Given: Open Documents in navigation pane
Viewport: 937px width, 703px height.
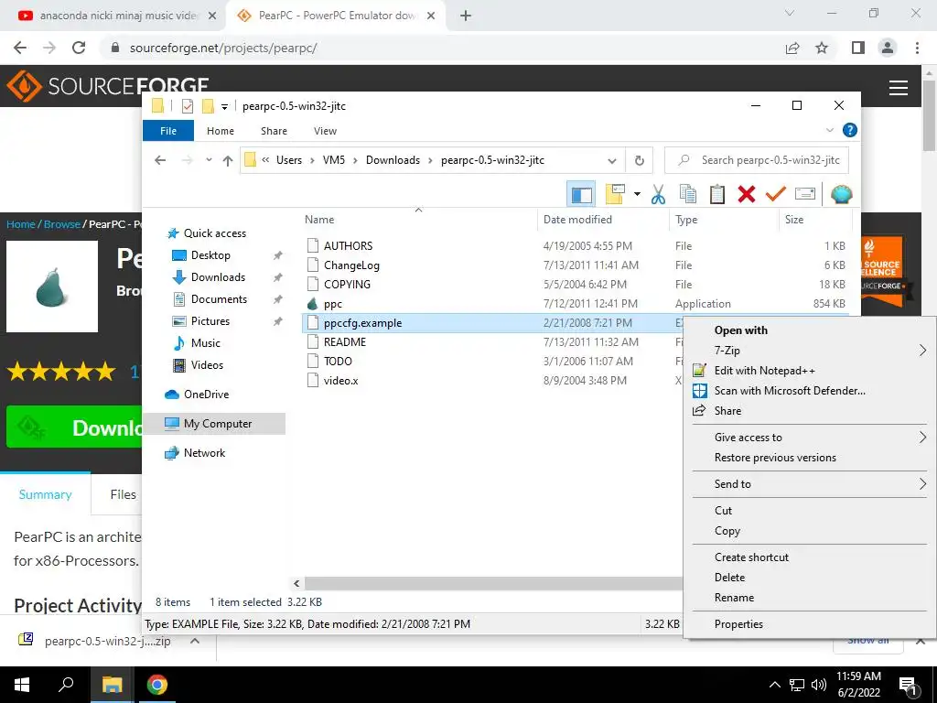Looking at the screenshot, I should click(219, 299).
